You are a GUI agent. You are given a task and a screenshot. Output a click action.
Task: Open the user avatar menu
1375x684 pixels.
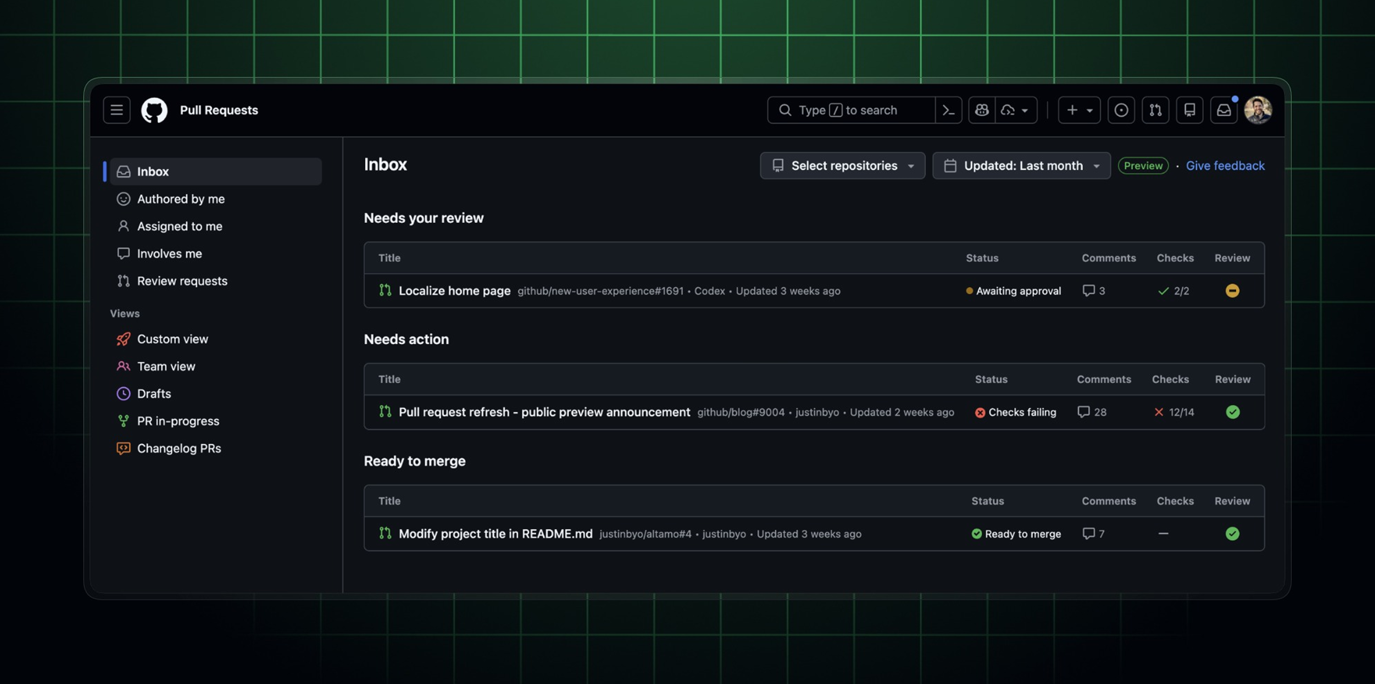1258,110
